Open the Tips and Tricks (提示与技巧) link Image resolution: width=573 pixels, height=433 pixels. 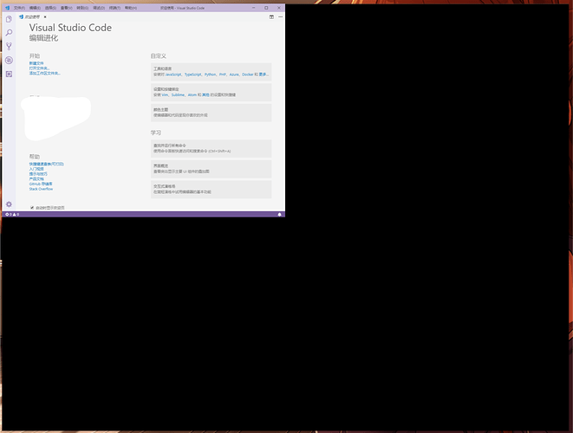click(x=38, y=174)
